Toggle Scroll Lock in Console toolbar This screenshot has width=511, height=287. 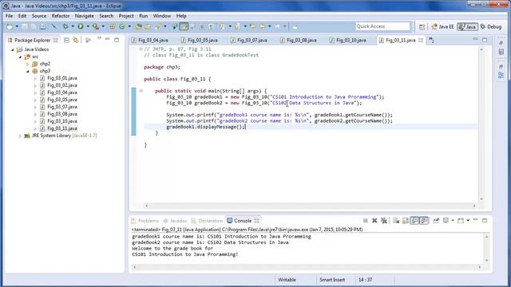coord(406,221)
